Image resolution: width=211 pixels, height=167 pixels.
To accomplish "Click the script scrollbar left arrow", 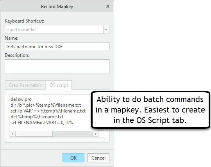I will point(13,134).
